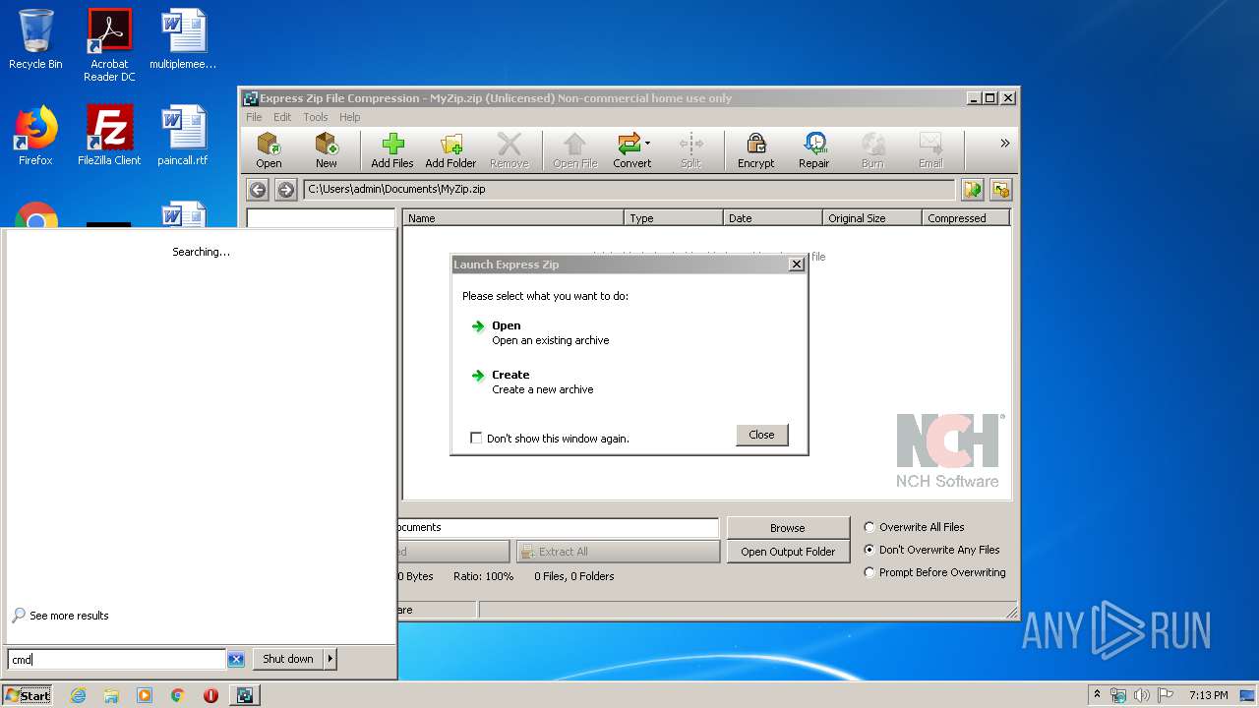This screenshot has height=708, width=1259.
Task: Click the first icon right of the address bar
Action: [x=973, y=190]
